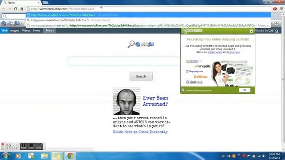
Task: Expand the More dropdown in search bar
Action: coord(49,31)
